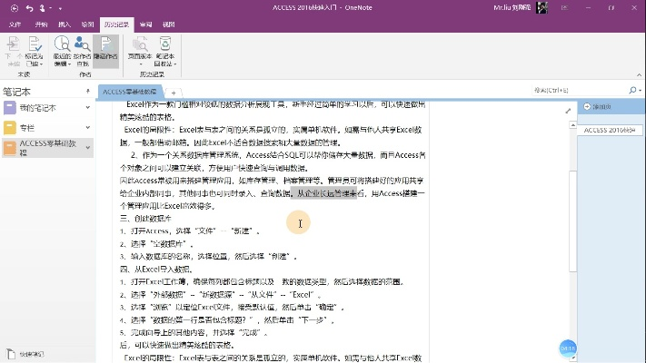Expand the 标记为已读 dropdown arrow
The image size is (646, 363).
41,64
